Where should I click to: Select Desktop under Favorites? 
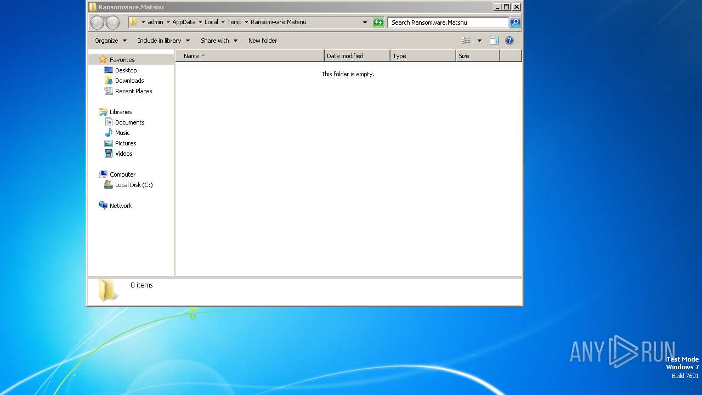[126, 70]
